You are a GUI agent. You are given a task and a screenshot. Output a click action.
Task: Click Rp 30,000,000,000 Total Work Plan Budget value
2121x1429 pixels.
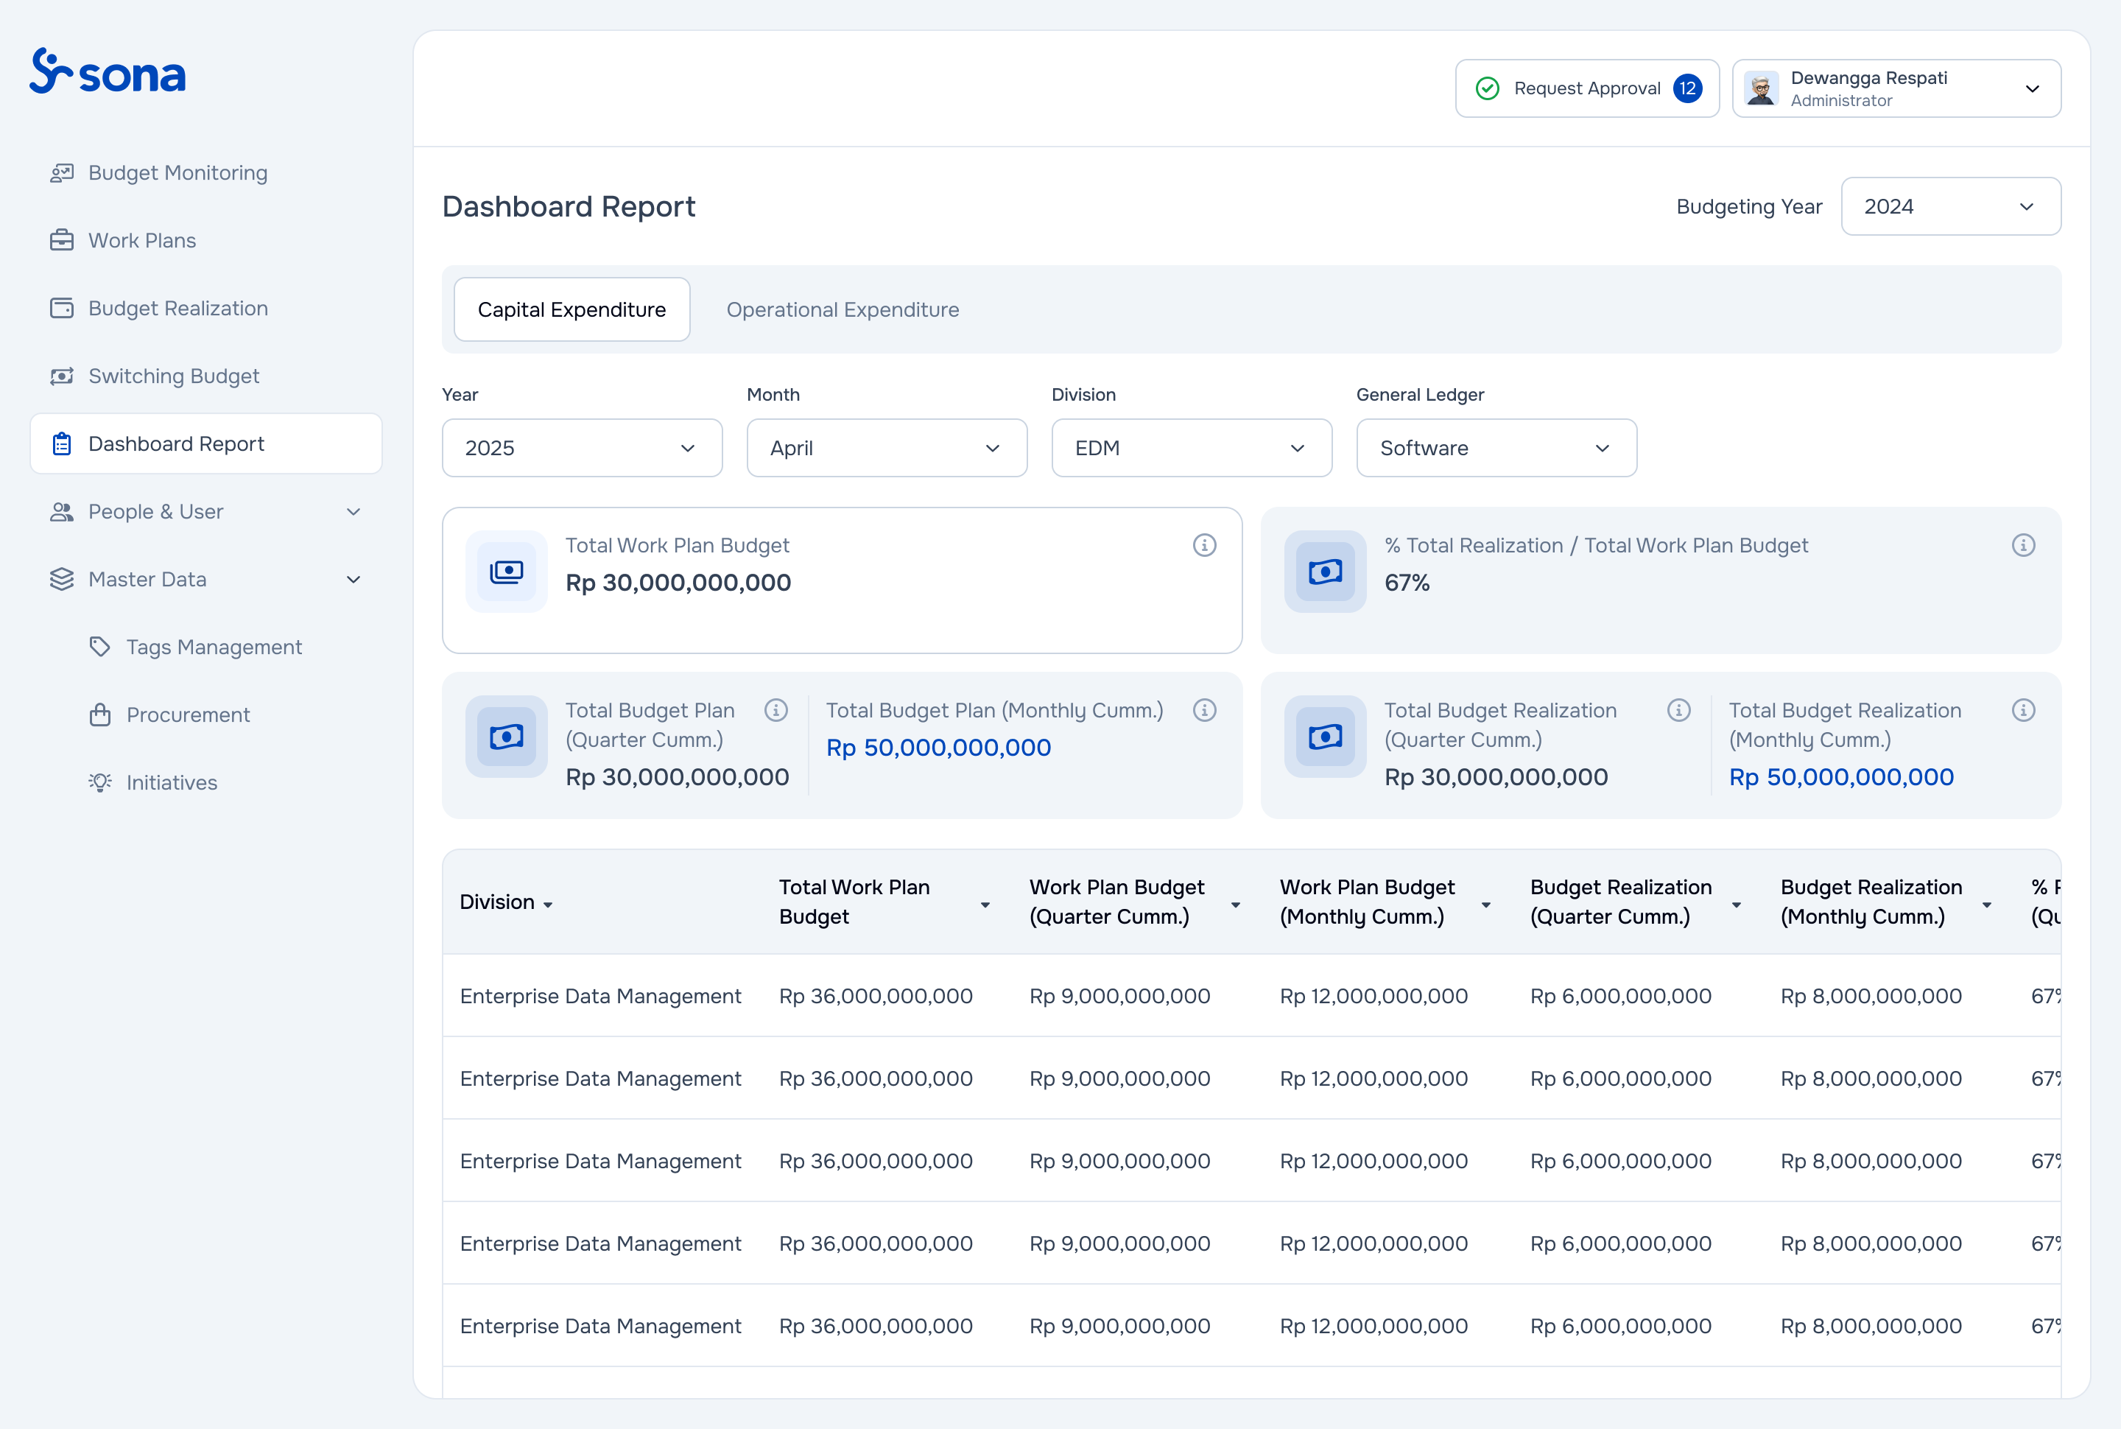tap(679, 583)
